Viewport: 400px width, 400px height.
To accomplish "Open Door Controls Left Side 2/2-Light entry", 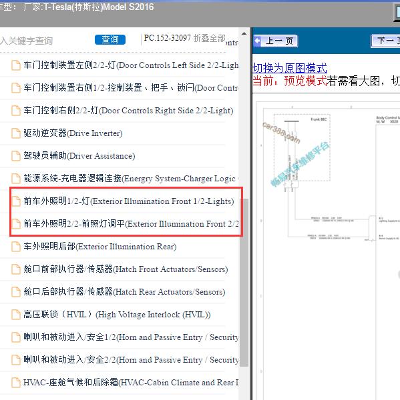I will point(131,65).
